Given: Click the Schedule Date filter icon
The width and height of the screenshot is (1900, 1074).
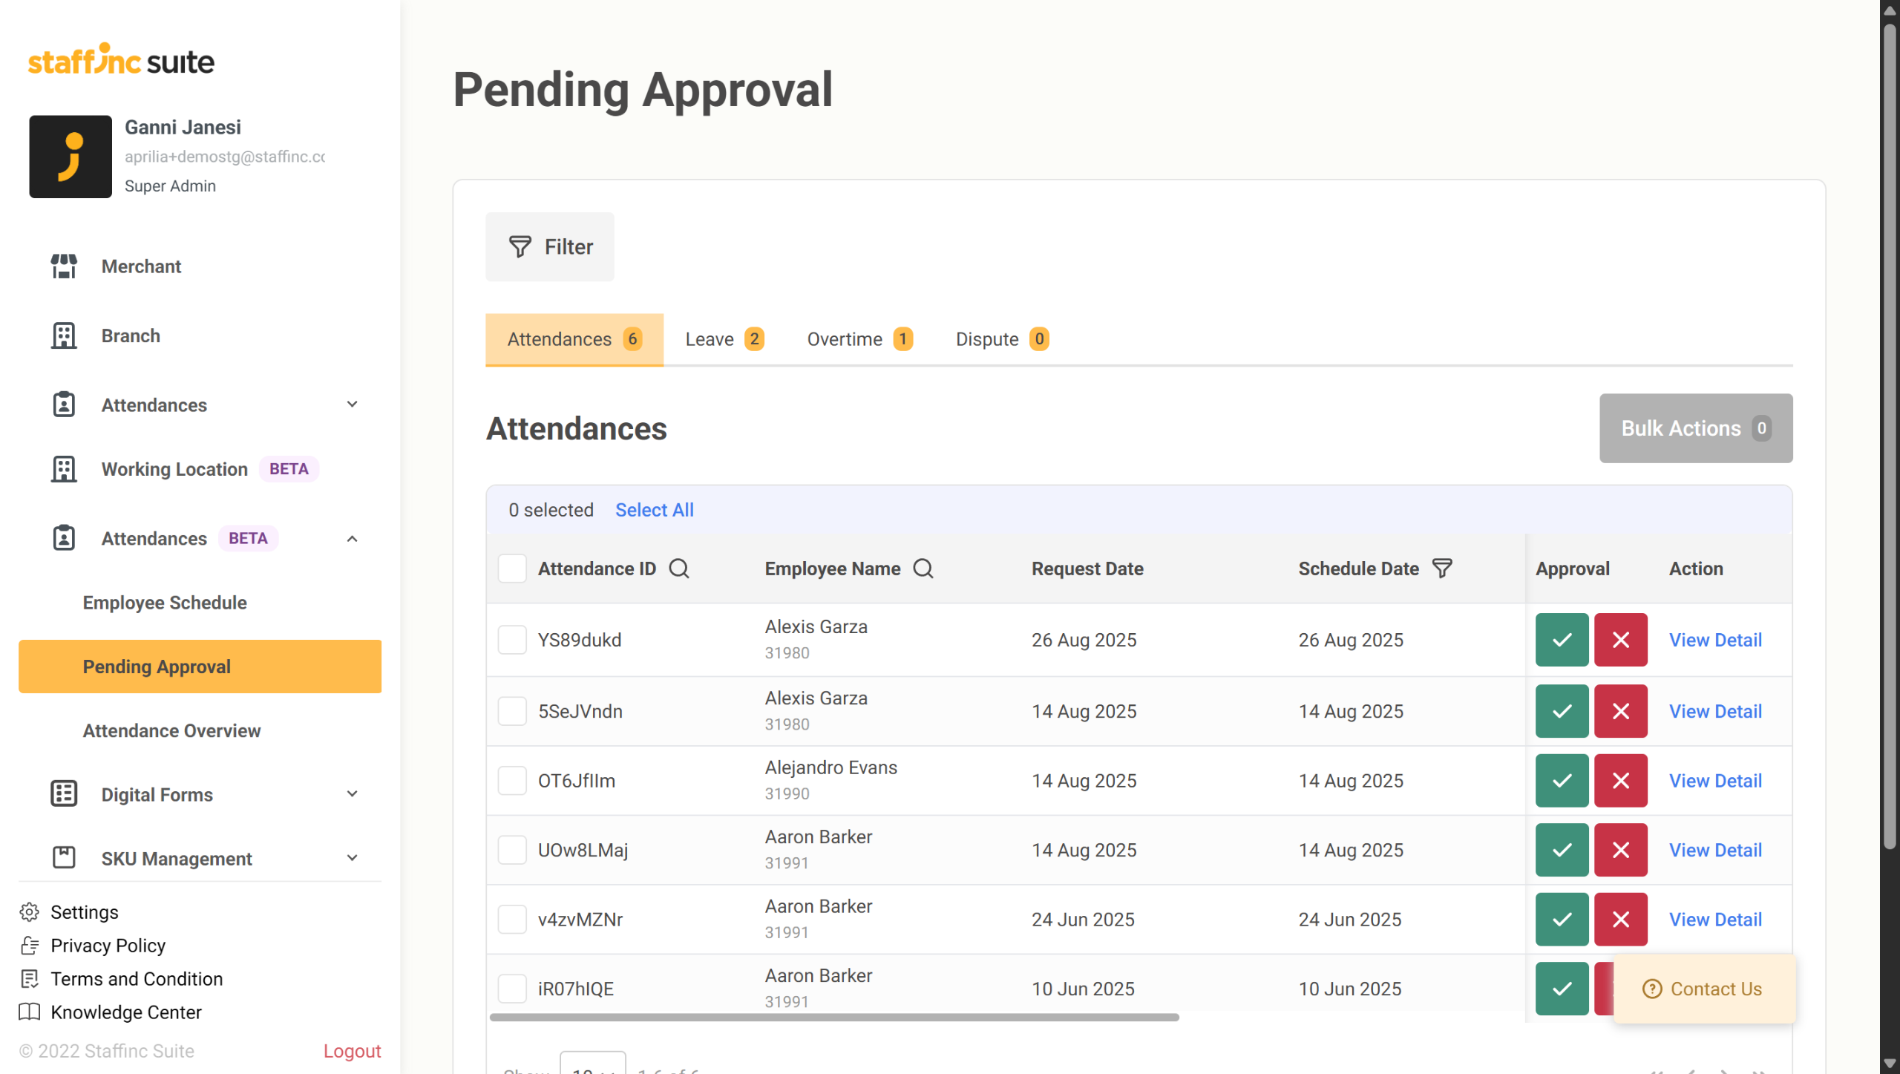Looking at the screenshot, I should [1441, 569].
